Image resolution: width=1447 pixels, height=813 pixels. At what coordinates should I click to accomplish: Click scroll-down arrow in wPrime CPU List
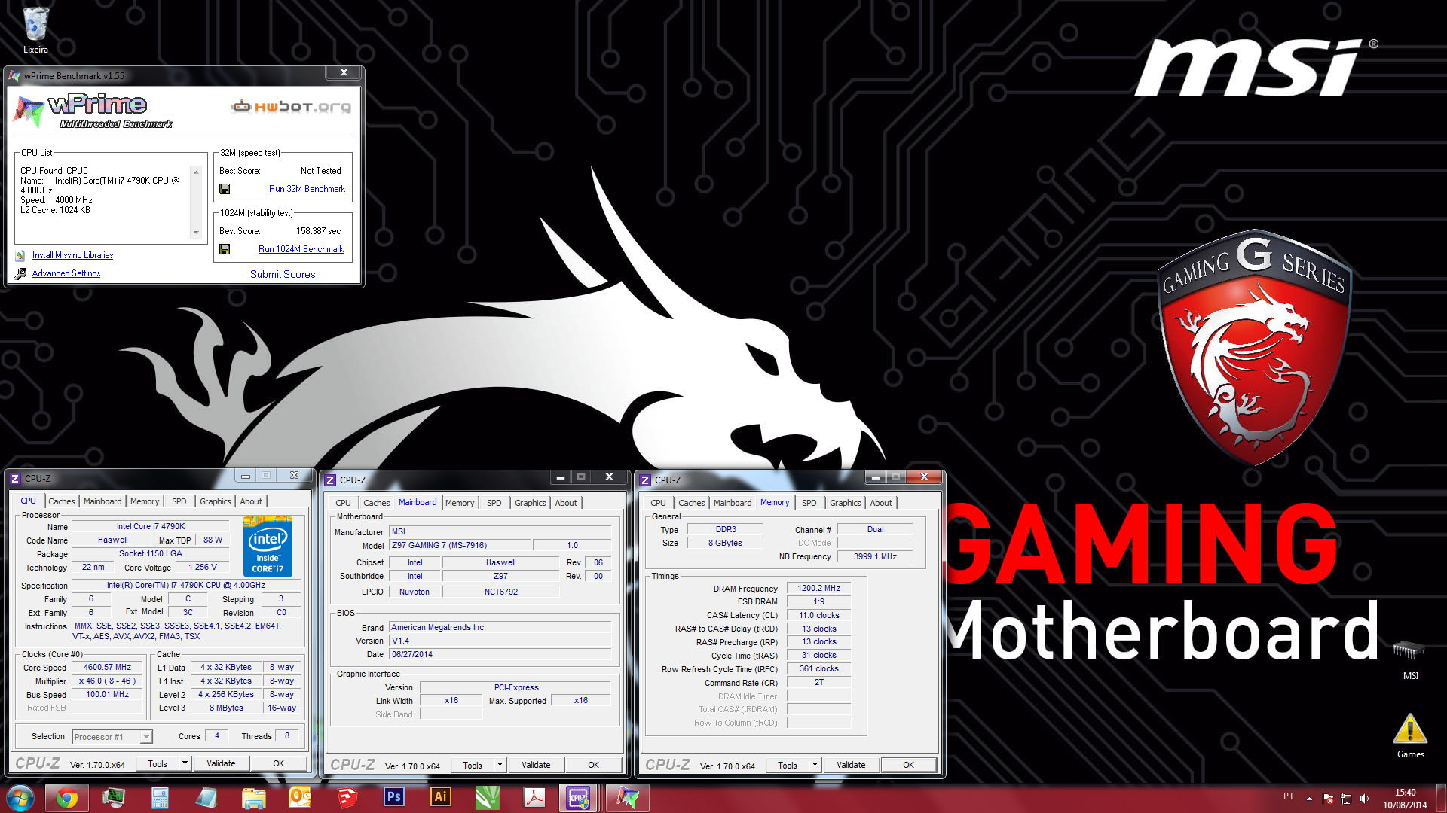(x=196, y=233)
